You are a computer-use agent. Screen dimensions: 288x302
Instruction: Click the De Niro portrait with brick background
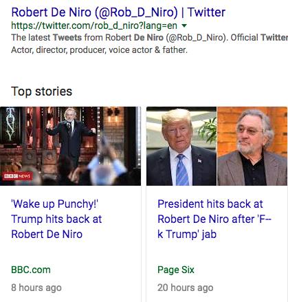pos(252,146)
